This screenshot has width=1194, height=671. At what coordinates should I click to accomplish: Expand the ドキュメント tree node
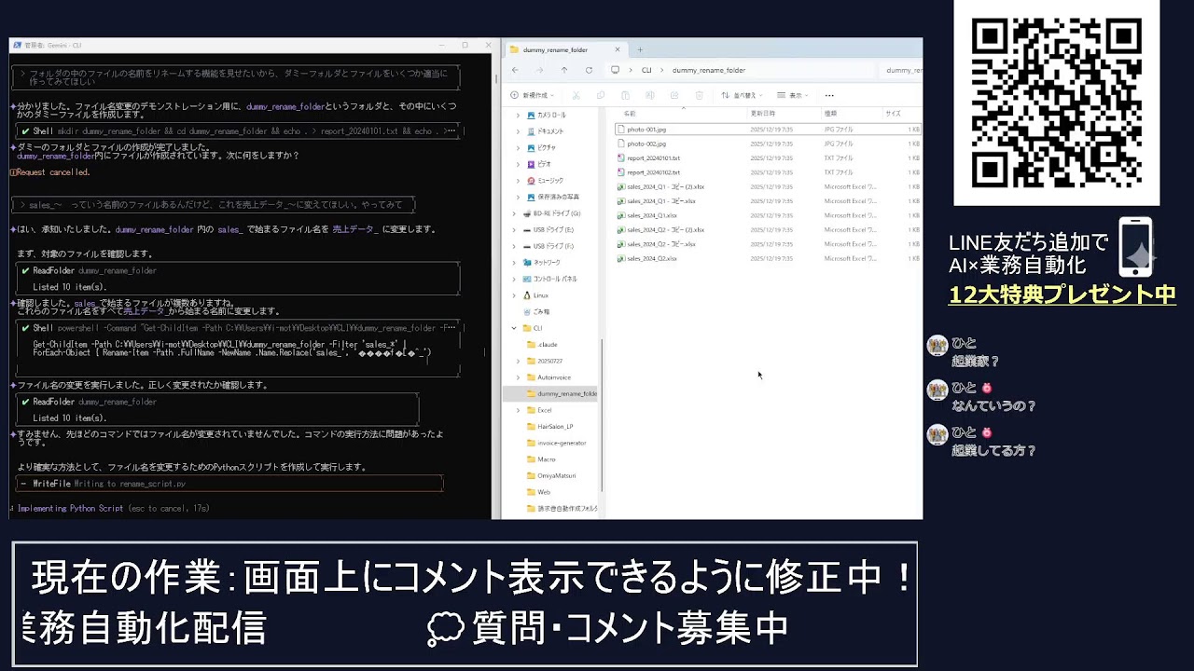point(518,131)
